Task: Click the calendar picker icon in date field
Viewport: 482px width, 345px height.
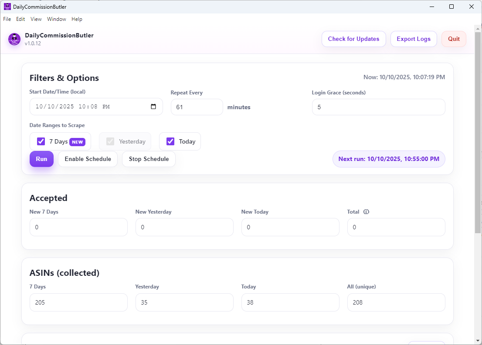Action: point(153,107)
